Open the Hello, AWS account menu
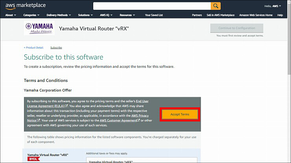Viewport: 291px width, 163px height. (273, 6)
